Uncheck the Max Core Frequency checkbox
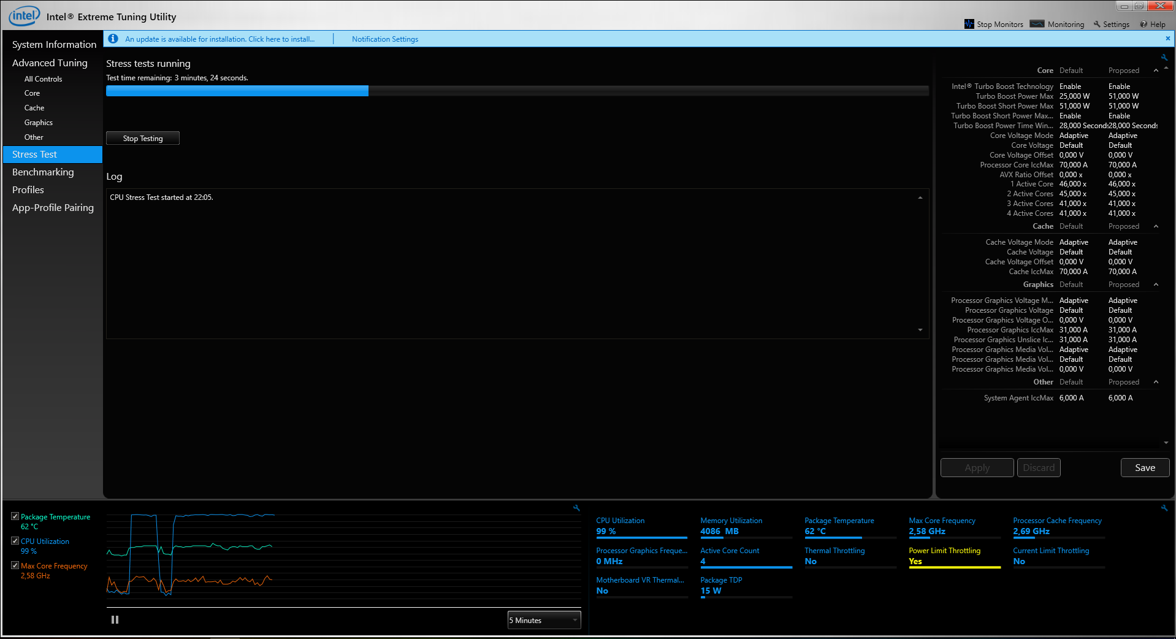 [15, 565]
